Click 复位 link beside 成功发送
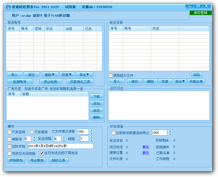The width and height of the screenshot is (218, 177). [x=146, y=147]
